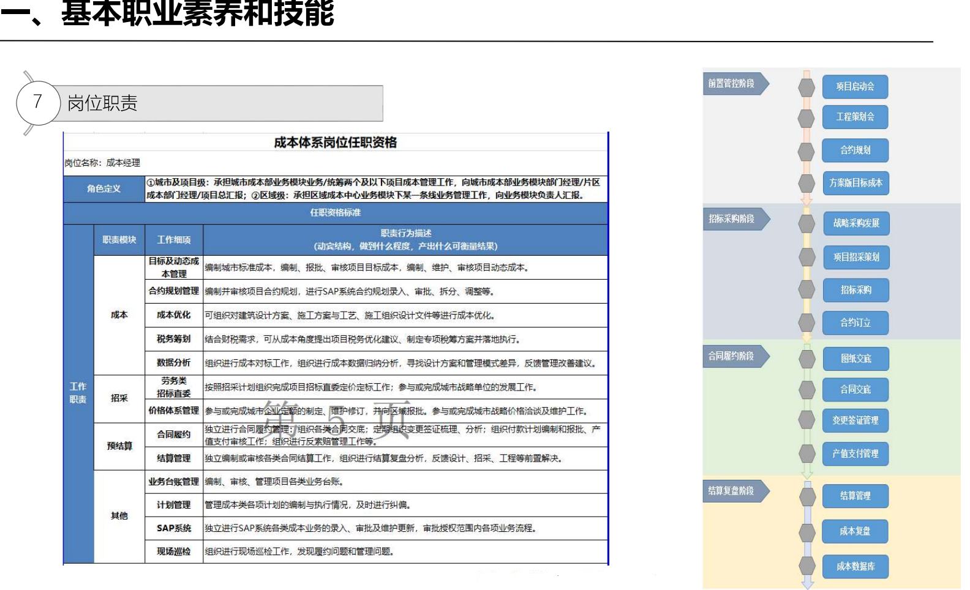Click the 战略采购发展 flowchart box
This screenshot has width=970, height=590.
pyautogui.click(x=855, y=223)
